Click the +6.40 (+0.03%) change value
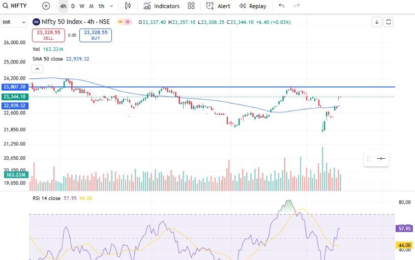Viewport: 415px width, 260px height. [273, 22]
